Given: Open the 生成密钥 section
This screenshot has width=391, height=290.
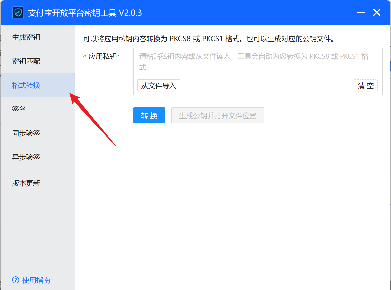Looking at the screenshot, I should click(38, 37).
